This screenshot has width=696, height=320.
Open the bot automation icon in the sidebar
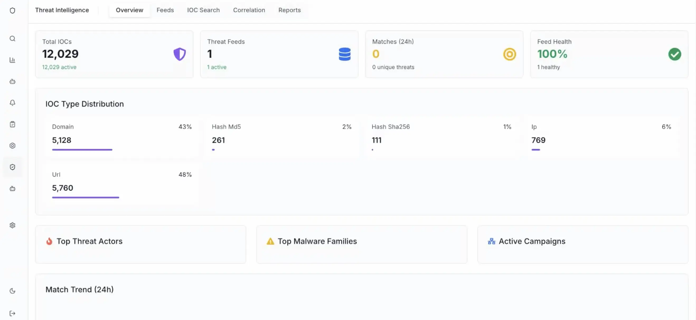(x=12, y=81)
